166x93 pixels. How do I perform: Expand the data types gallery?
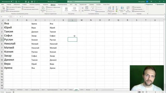[79, 11]
